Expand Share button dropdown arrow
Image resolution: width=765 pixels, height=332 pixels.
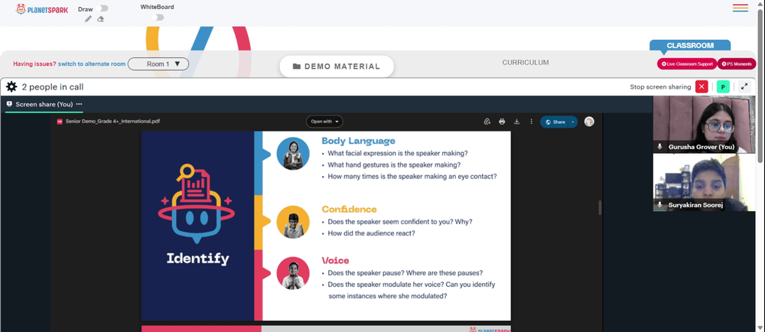(573, 122)
